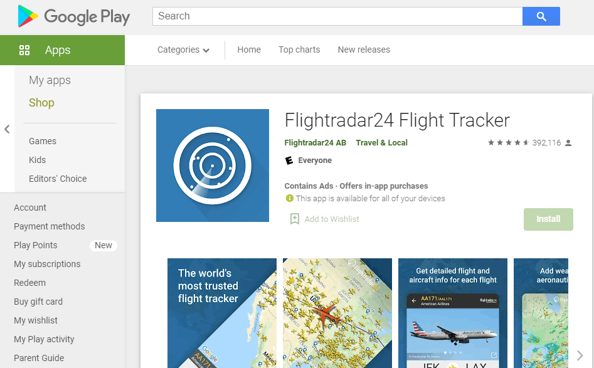Open the Top charts tab

coord(299,50)
